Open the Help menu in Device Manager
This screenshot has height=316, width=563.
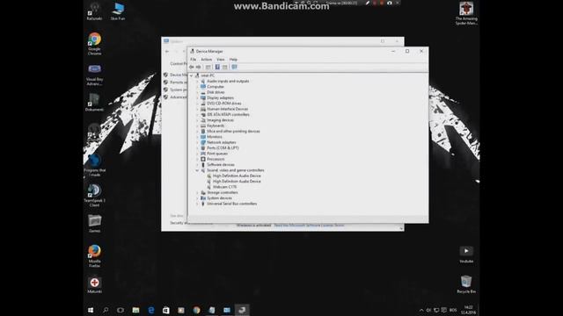point(233,60)
